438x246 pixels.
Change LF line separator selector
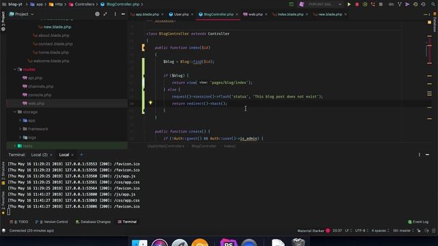[348, 231]
